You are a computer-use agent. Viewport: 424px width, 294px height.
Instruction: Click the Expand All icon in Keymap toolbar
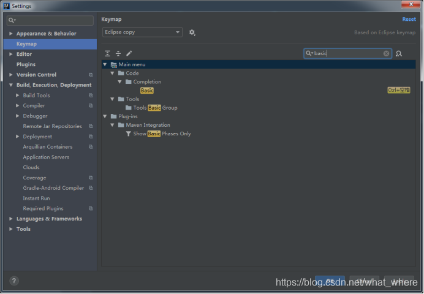click(x=107, y=53)
